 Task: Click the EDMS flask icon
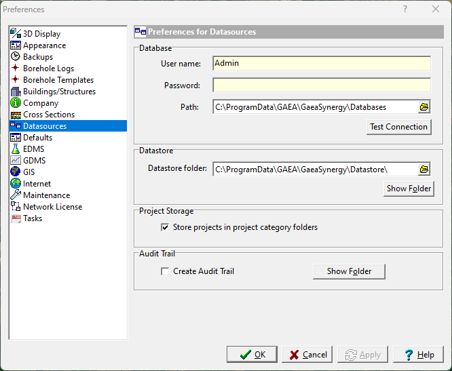pos(16,149)
